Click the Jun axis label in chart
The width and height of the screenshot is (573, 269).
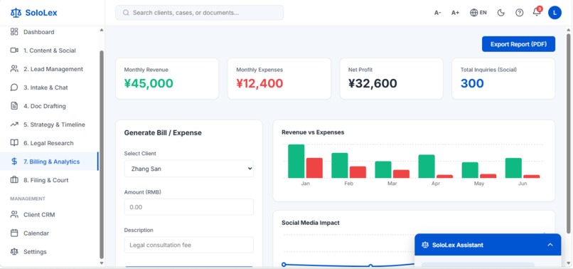(523, 184)
